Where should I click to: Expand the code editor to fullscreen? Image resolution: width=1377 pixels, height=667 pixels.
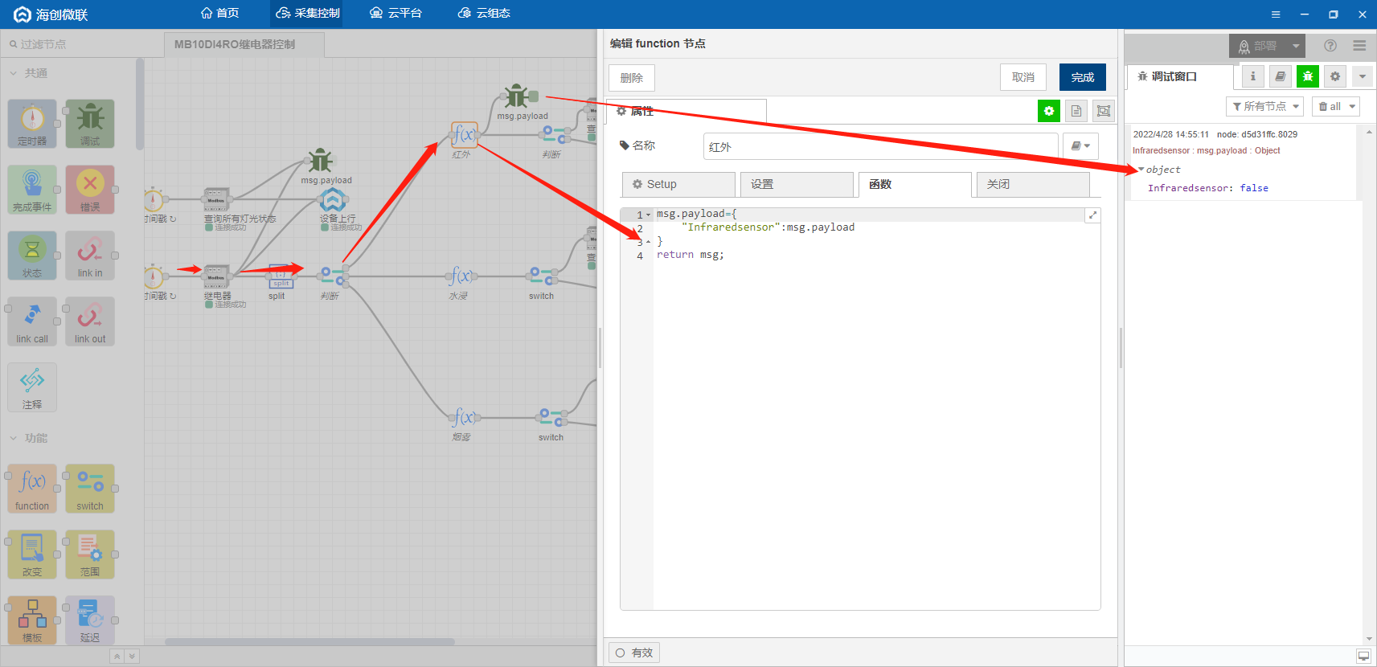pyautogui.click(x=1092, y=215)
